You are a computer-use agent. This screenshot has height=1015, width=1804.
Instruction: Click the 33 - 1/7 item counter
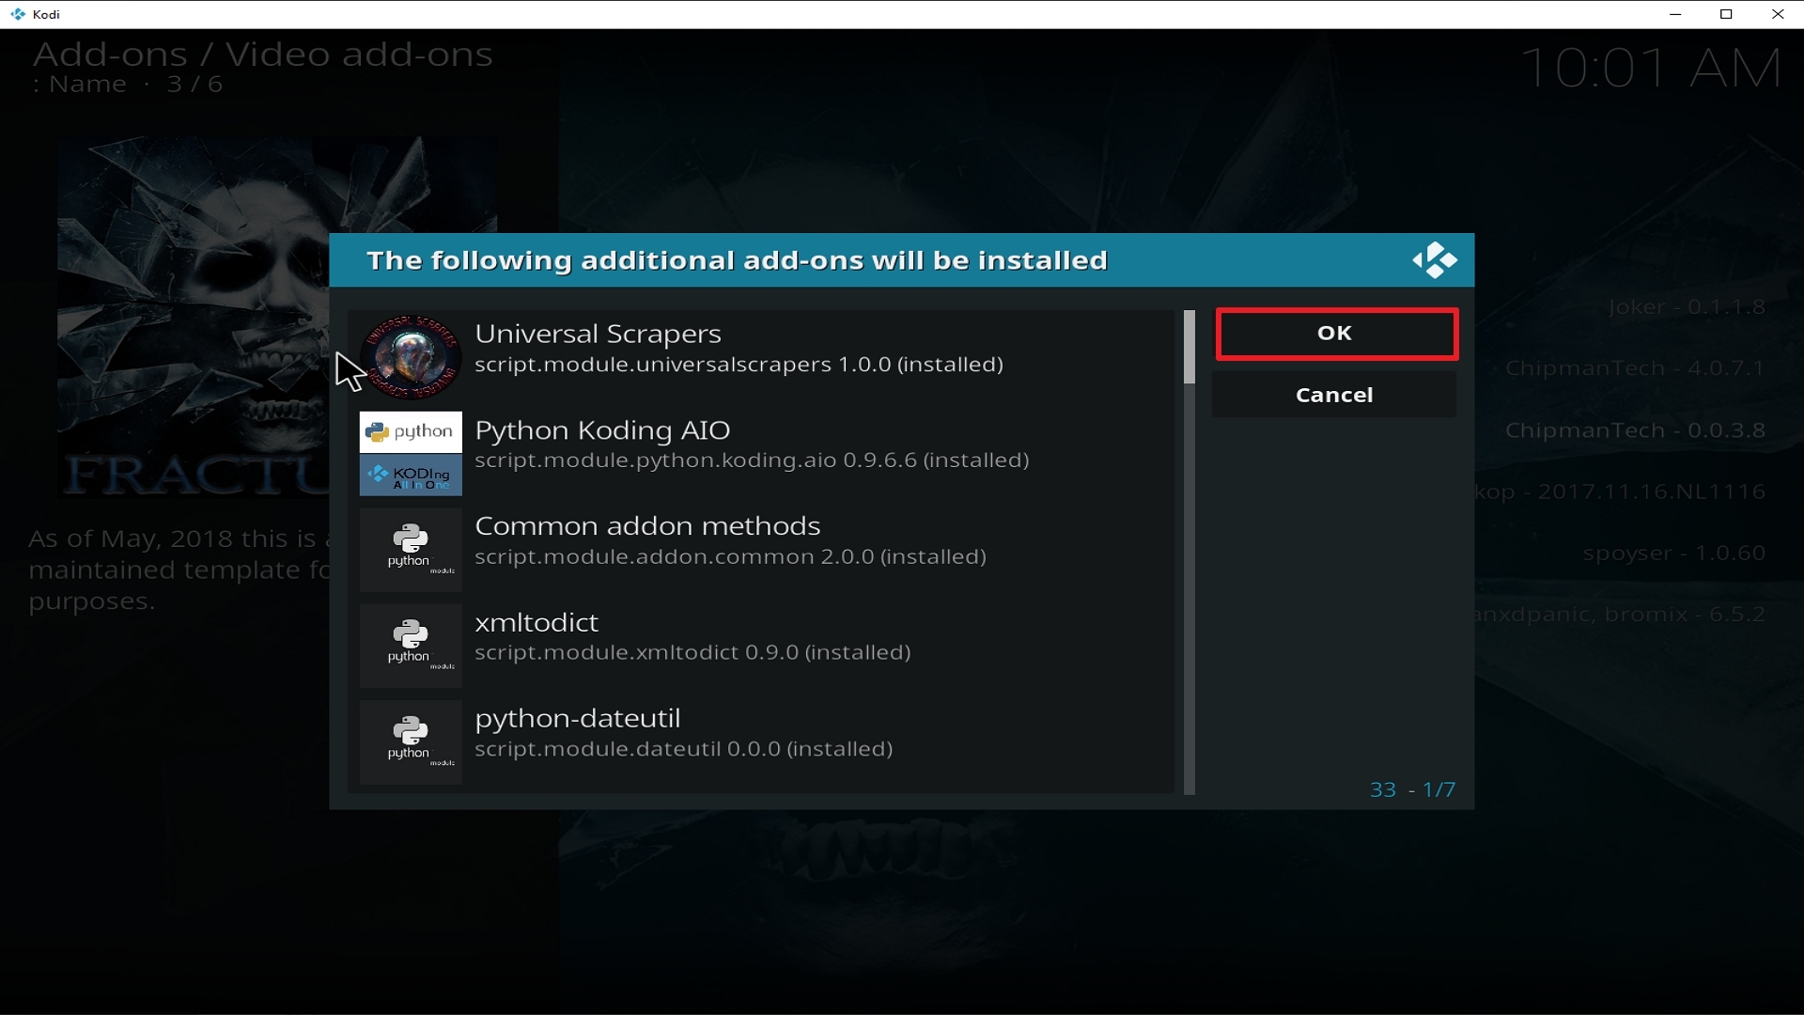pyautogui.click(x=1412, y=789)
